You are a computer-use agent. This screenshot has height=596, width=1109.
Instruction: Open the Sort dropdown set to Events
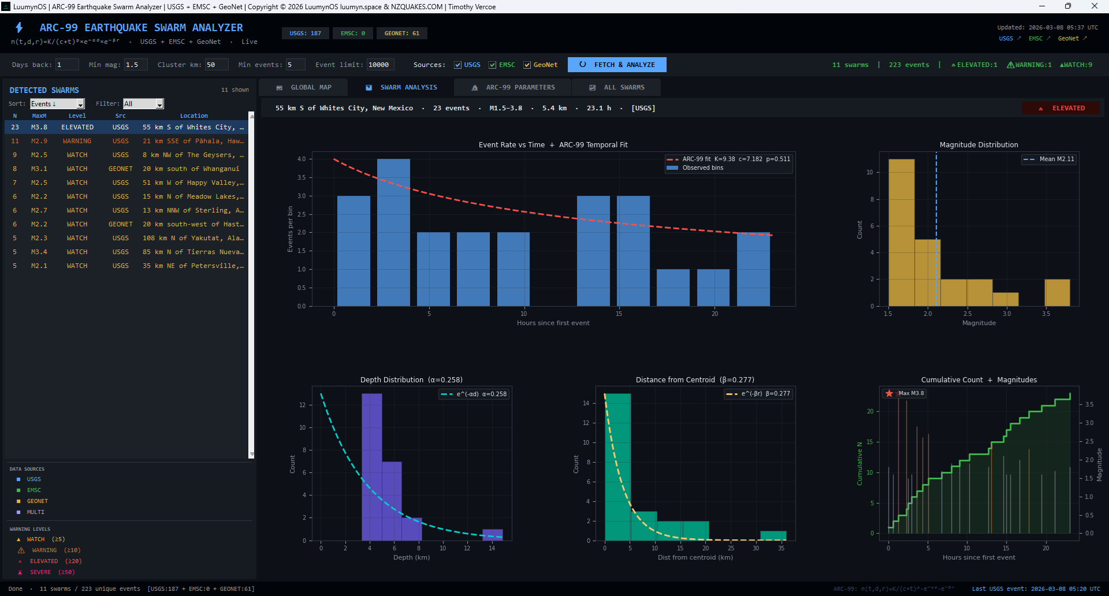57,104
